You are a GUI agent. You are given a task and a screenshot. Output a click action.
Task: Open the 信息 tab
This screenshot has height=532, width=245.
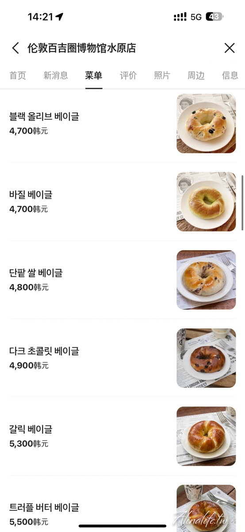click(230, 75)
